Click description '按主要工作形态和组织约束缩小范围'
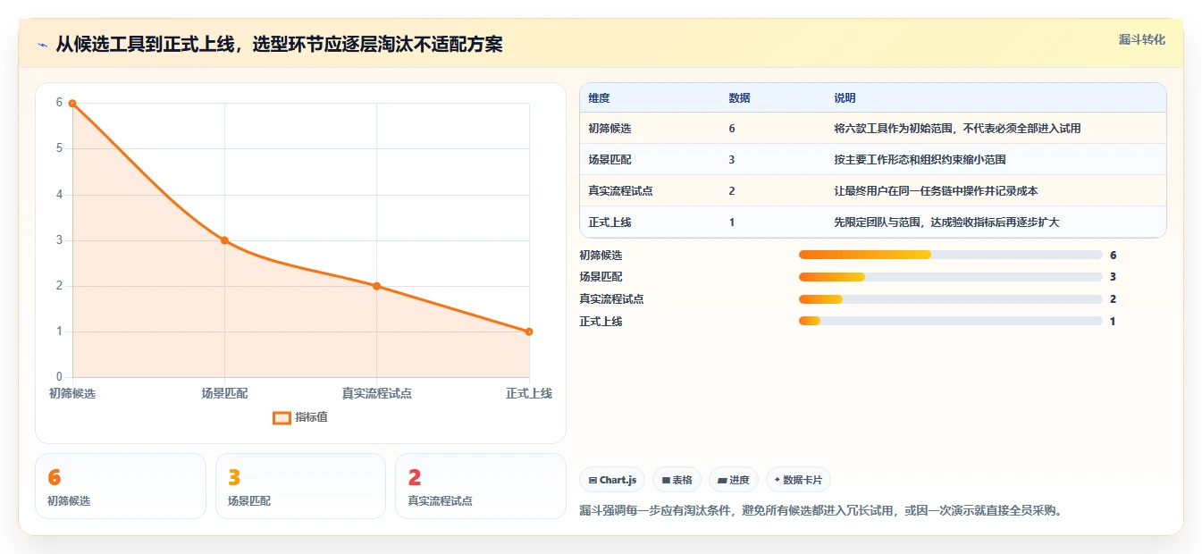The height and width of the screenshot is (554, 1202). pyautogui.click(x=920, y=160)
